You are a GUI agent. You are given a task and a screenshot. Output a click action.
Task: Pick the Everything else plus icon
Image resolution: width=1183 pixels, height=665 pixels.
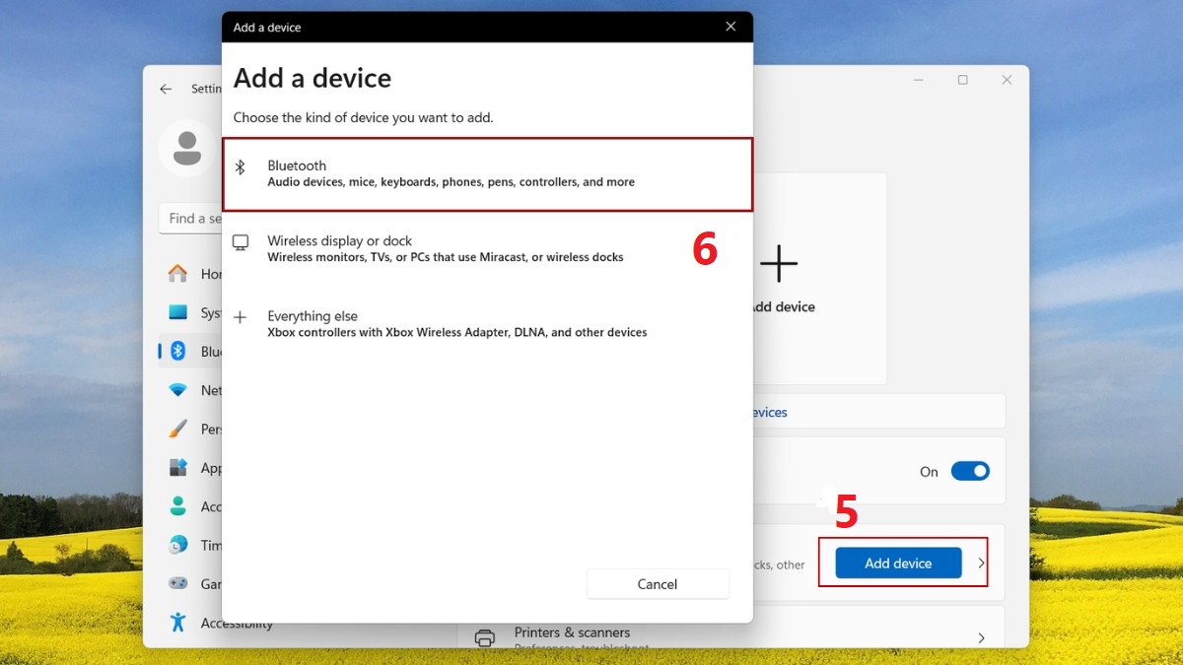tap(241, 317)
